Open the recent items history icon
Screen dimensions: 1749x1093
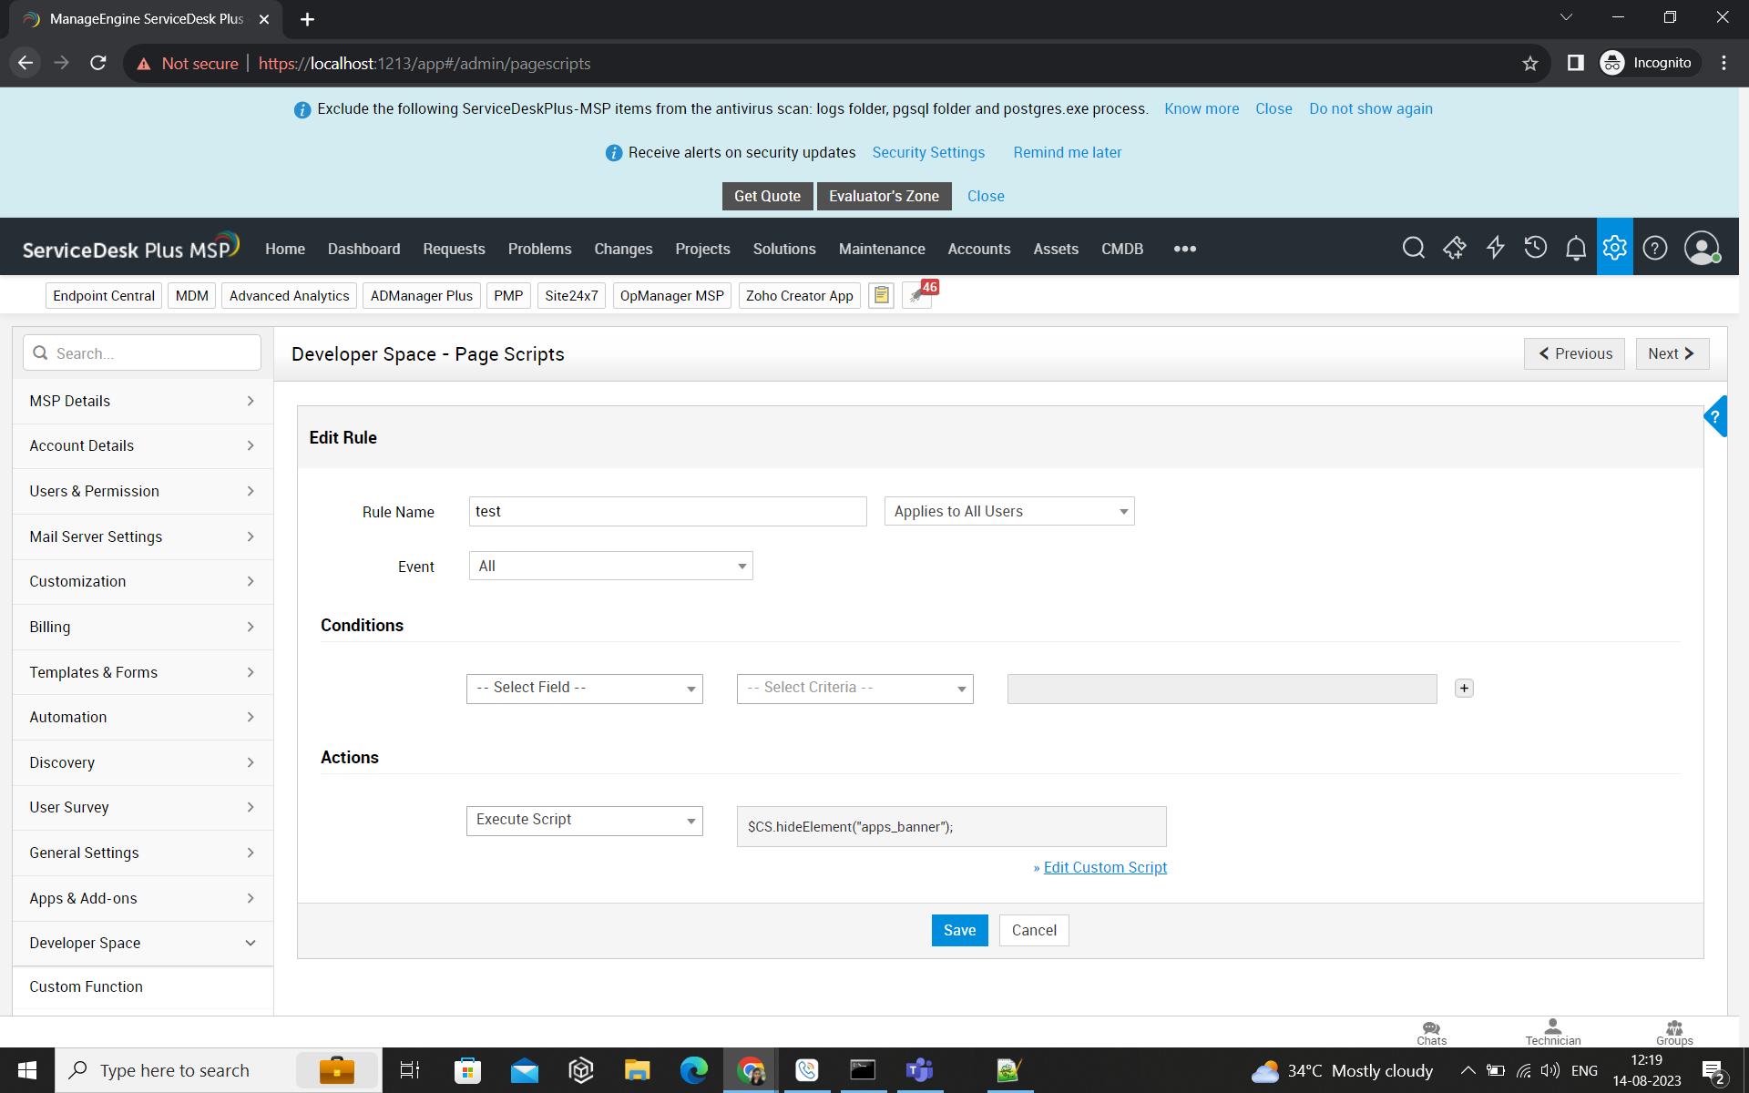[1535, 248]
